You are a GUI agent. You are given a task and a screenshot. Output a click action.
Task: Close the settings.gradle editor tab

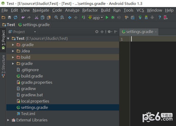pos(156,32)
